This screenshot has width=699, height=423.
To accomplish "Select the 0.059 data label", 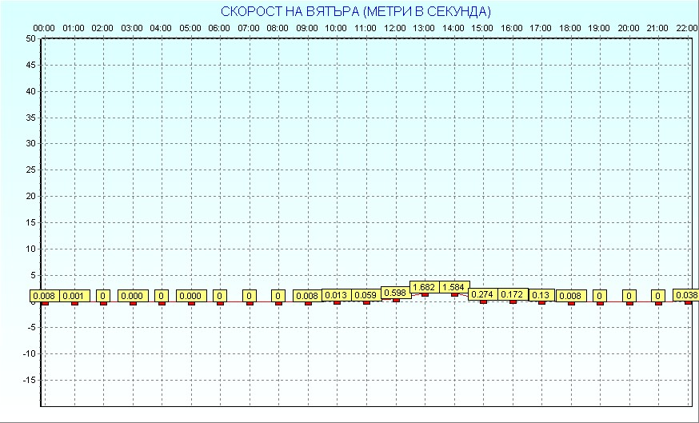I will pos(365,296).
